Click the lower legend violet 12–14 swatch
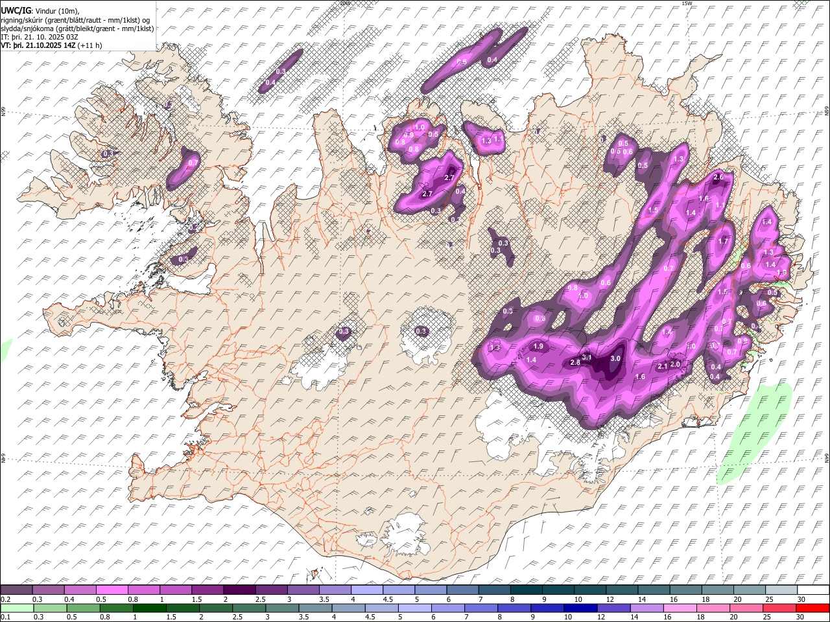This screenshot has width=830, height=622. pos(614,608)
